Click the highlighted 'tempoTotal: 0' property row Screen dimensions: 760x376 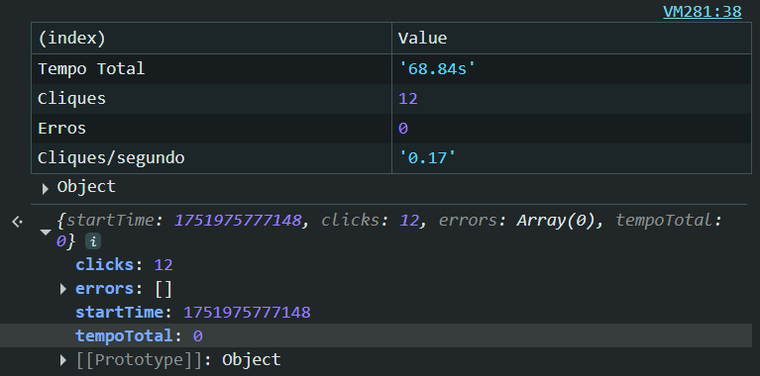(377, 335)
